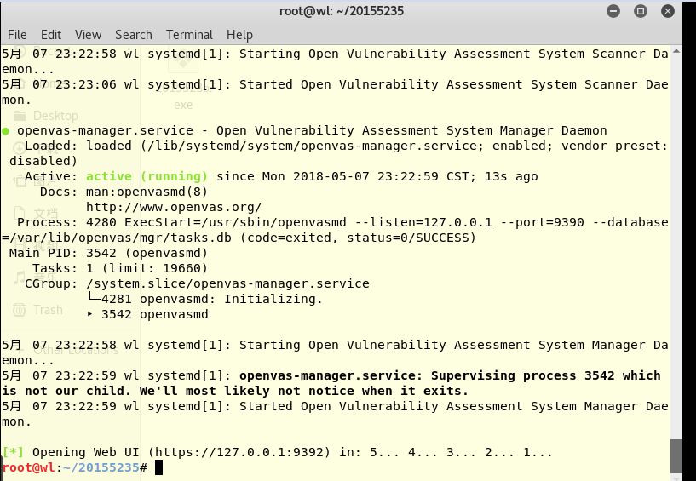This screenshot has height=481, width=696.
Task: Click the green [*] marker
Action: pos(13,452)
